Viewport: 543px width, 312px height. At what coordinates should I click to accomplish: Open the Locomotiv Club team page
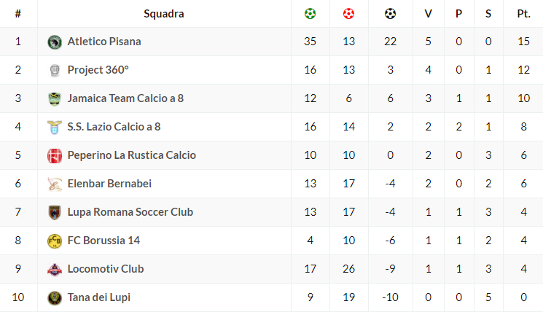point(105,269)
